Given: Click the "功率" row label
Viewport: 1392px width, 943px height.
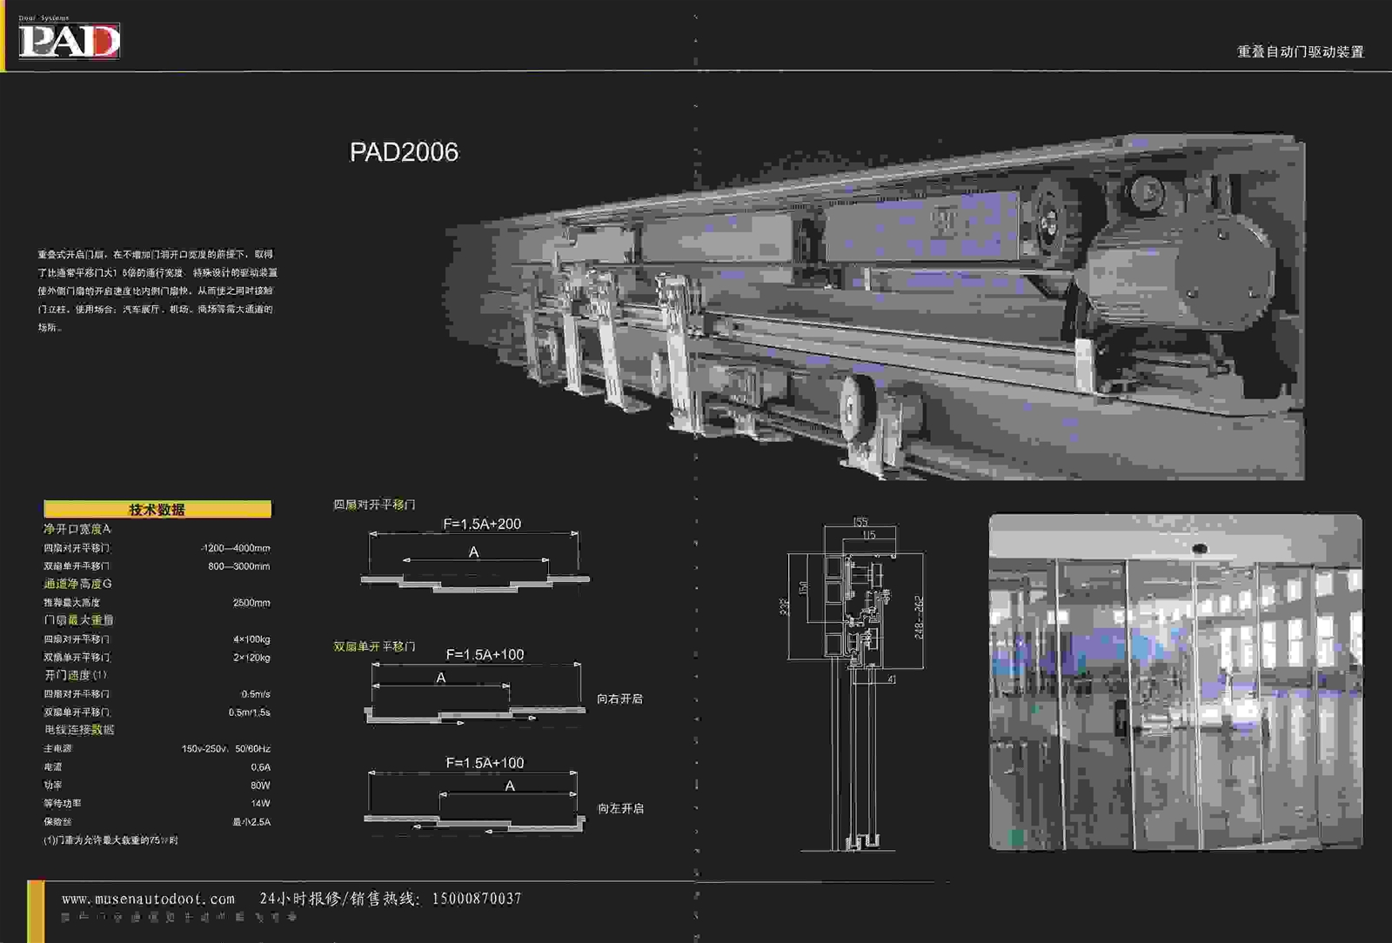Looking at the screenshot, I should [x=53, y=785].
